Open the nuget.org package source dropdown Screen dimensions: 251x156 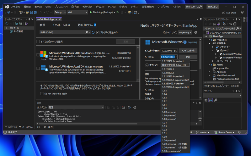185,32
